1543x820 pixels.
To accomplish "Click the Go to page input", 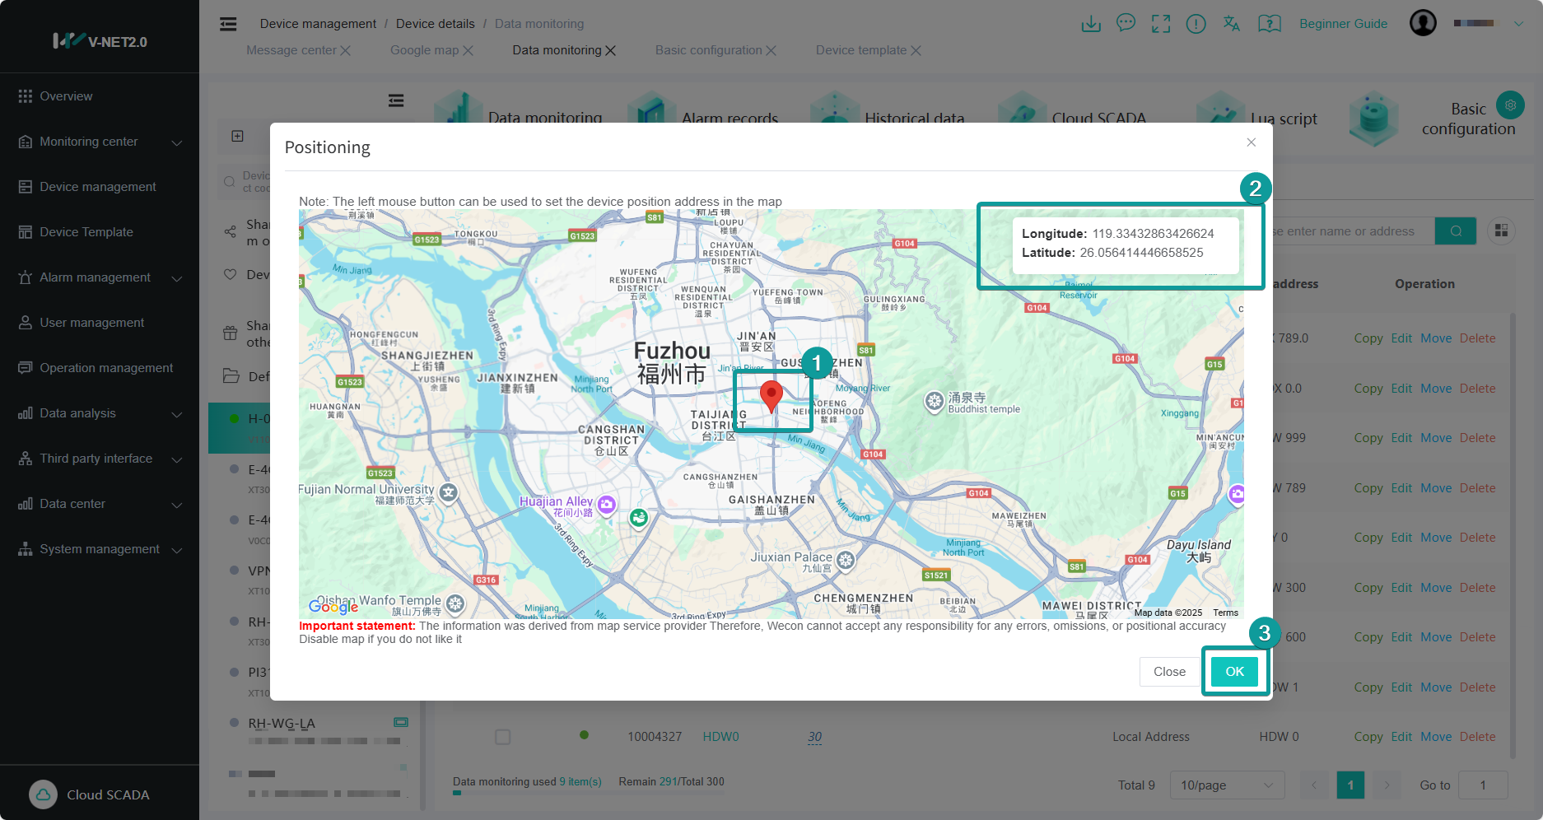I will tap(1483, 785).
